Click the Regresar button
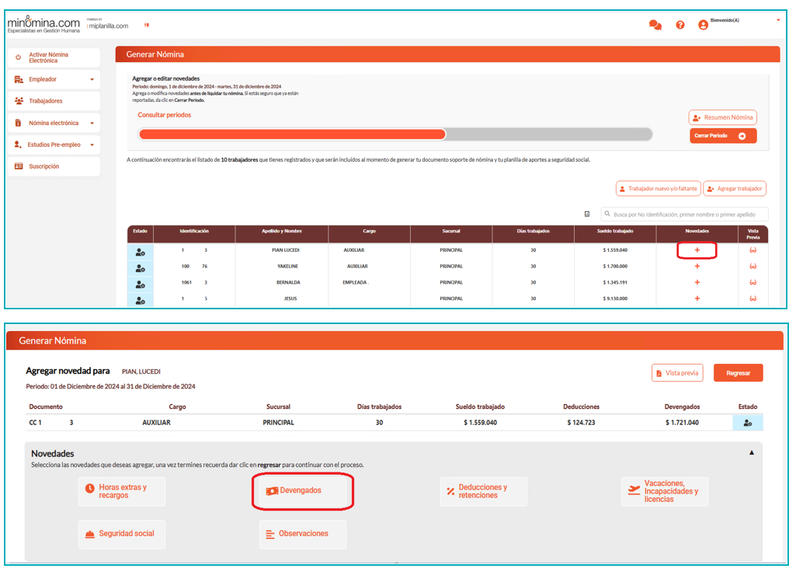The image size is (796, 572). (738, 373)
